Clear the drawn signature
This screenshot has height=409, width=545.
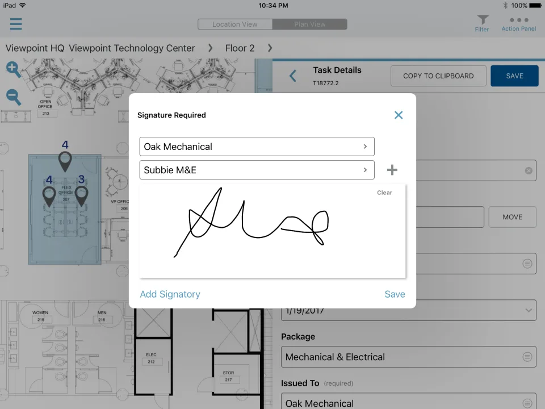coord(384,193)
